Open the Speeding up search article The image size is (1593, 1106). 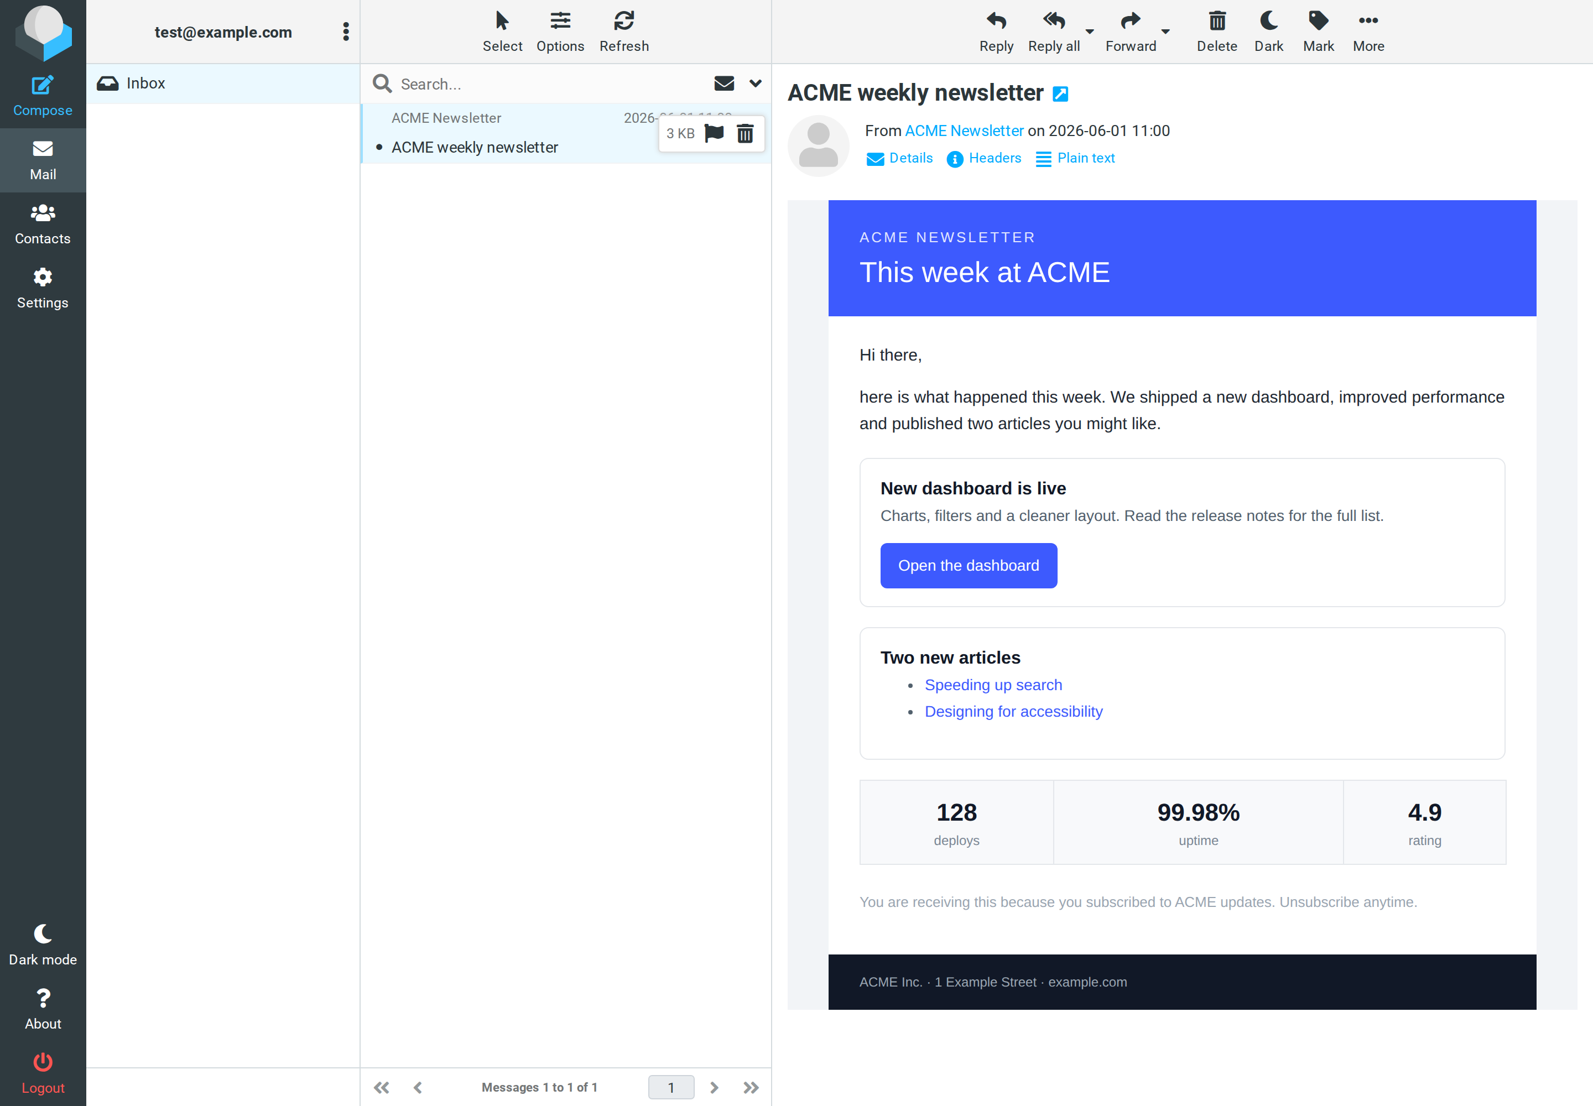point(993,685)
